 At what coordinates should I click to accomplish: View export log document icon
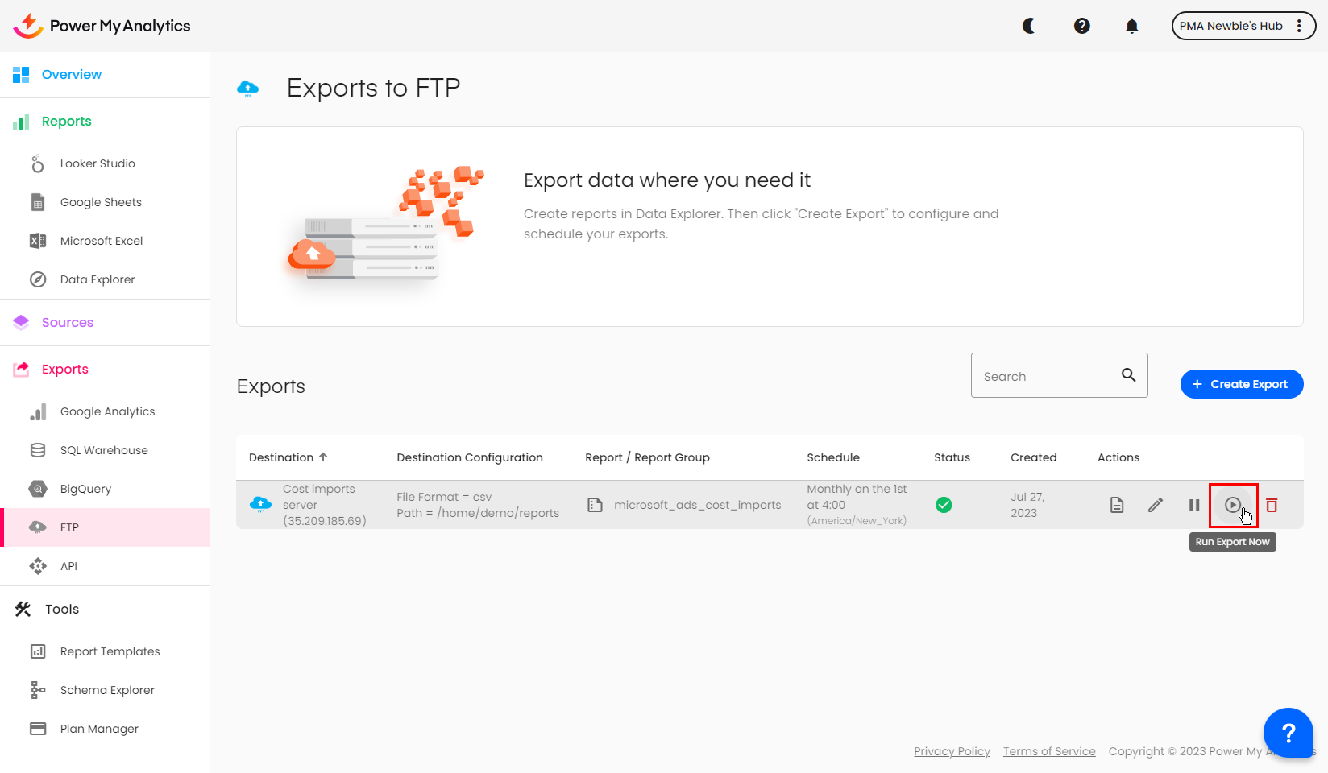(1117, 505)
